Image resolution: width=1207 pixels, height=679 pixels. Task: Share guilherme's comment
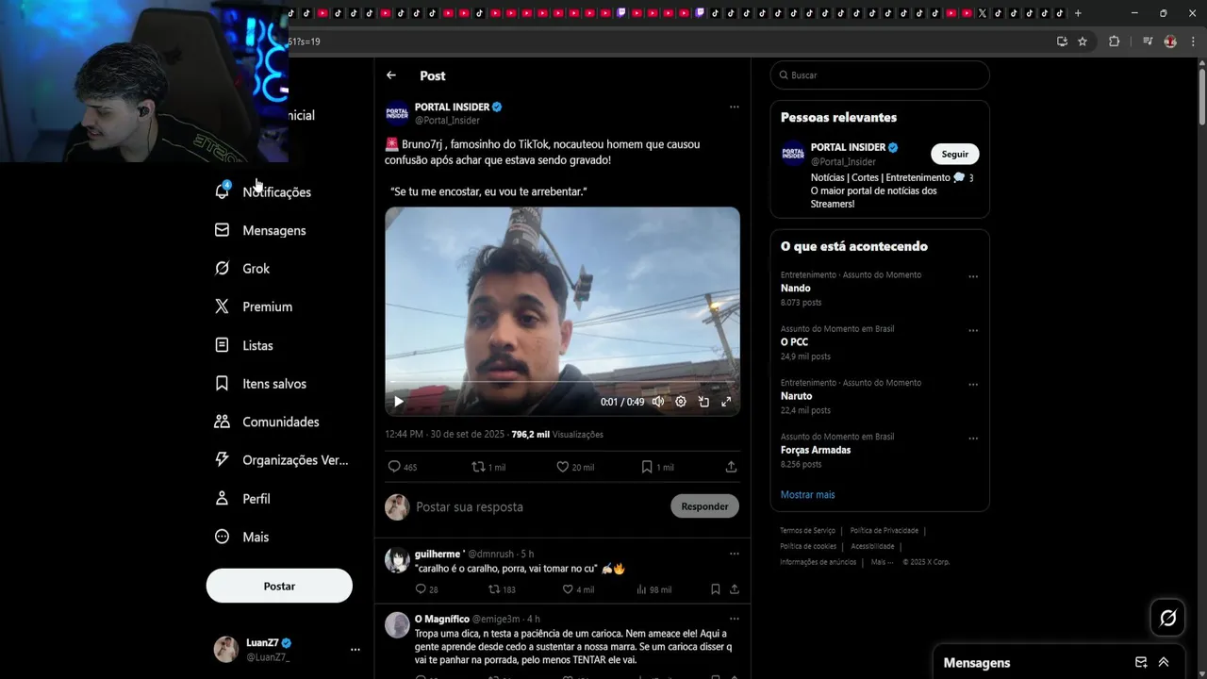click(734, 589)
